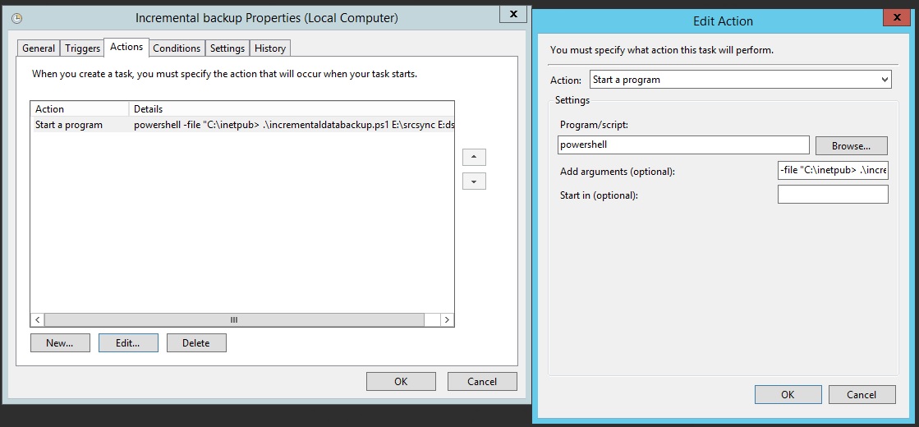This screenshot has width=919, height=427.
Task: Click the Details column header
Action: [x=292, y=109]
